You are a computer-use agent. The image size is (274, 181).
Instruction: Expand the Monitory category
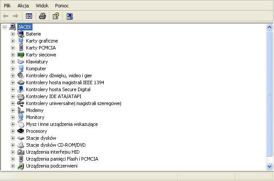13,117
